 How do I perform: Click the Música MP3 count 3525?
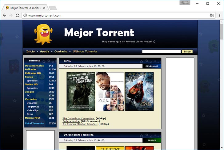pos(51,118)
